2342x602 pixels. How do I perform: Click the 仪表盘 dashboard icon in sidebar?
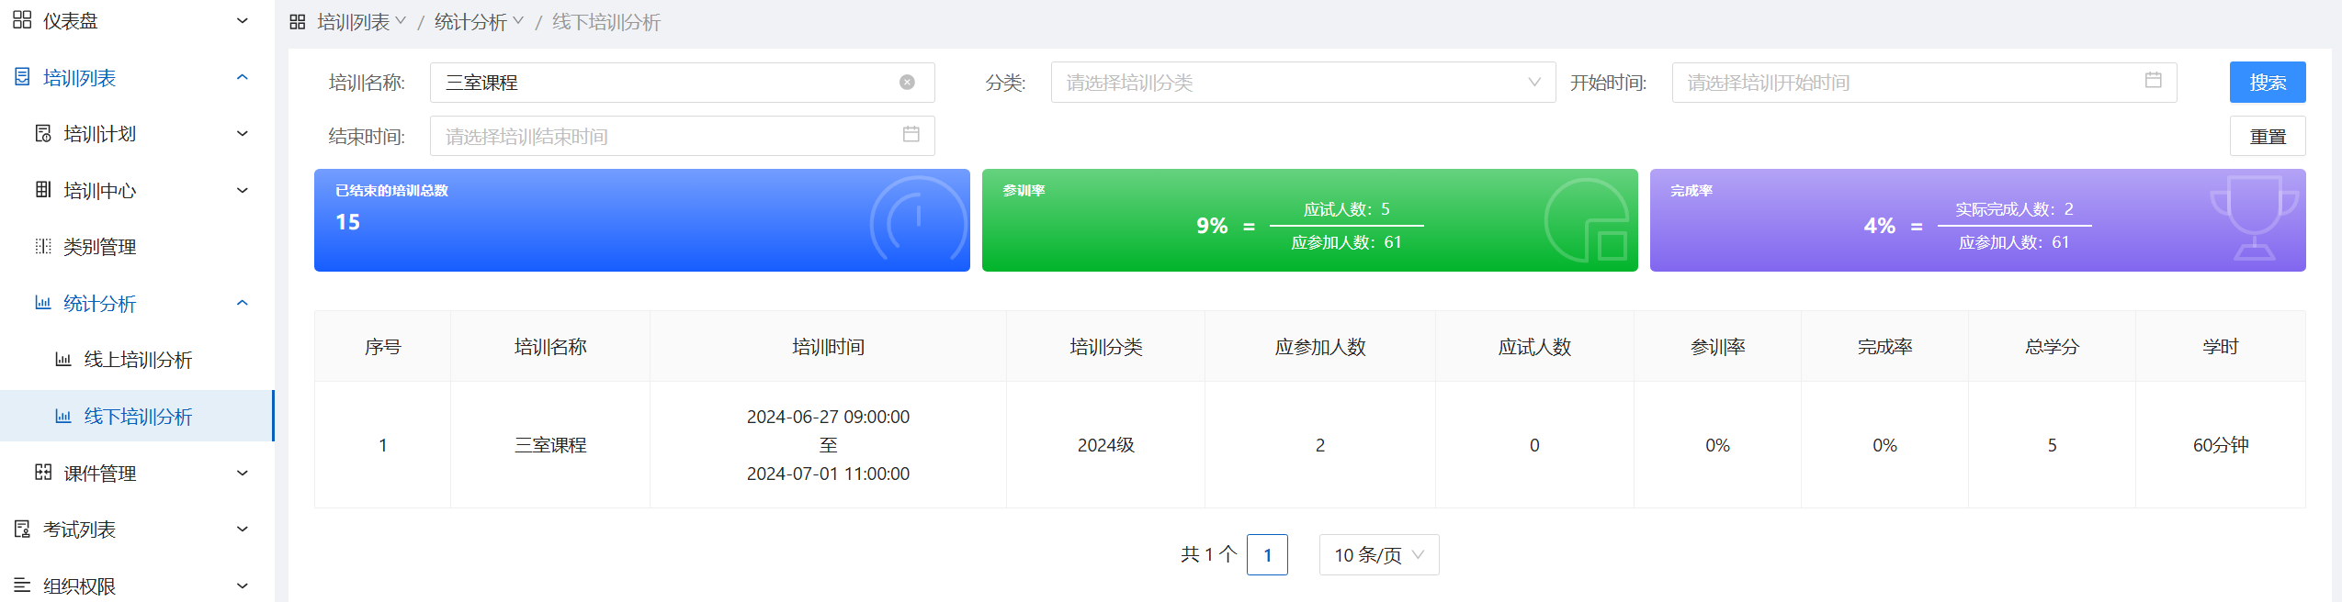point(22,20)
